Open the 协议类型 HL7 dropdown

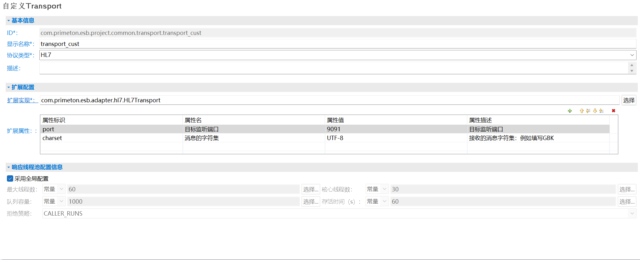(632, 55)
